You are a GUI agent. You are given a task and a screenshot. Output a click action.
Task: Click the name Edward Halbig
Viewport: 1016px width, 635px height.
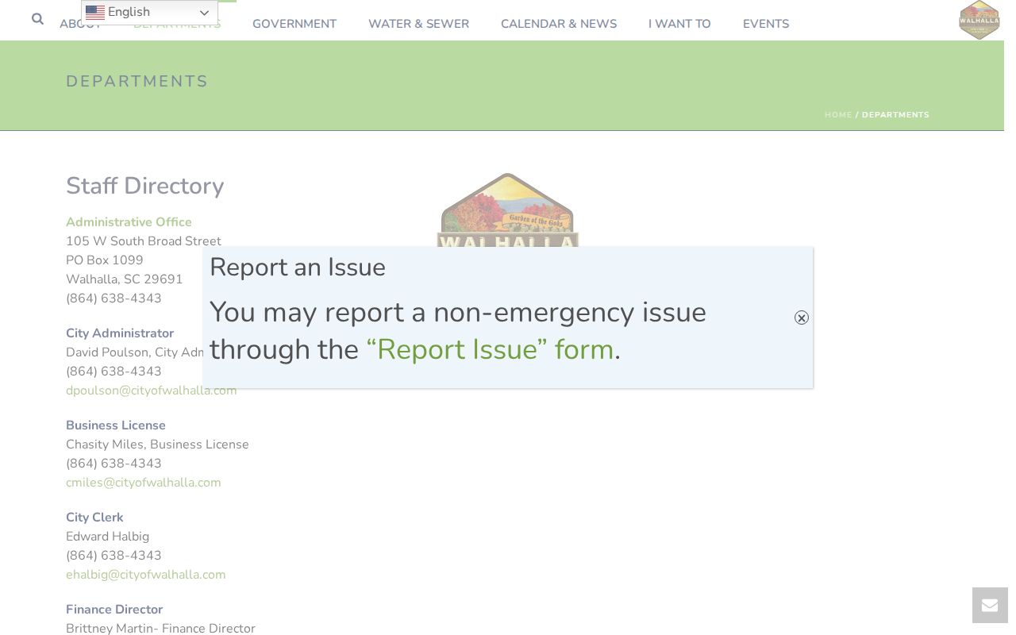click(x=108, y=537)
